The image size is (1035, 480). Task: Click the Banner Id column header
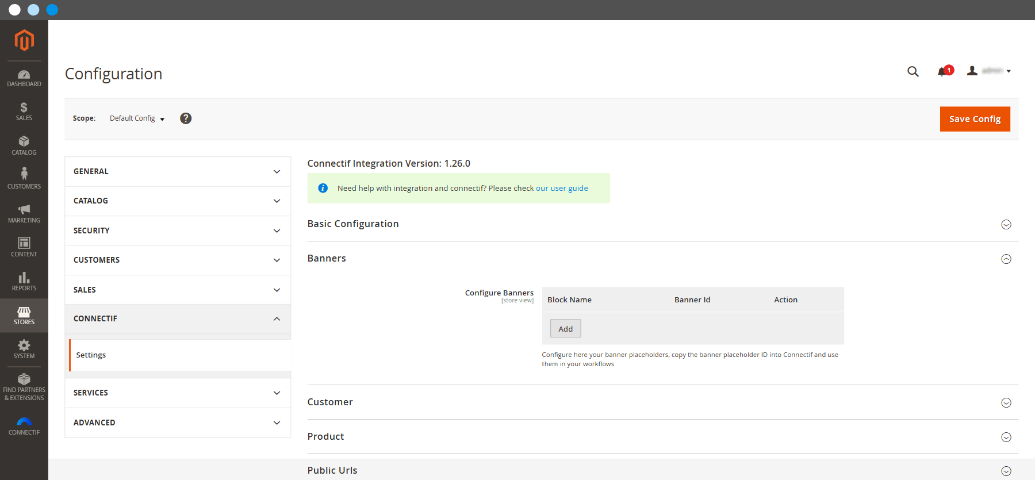click(692, 299)
